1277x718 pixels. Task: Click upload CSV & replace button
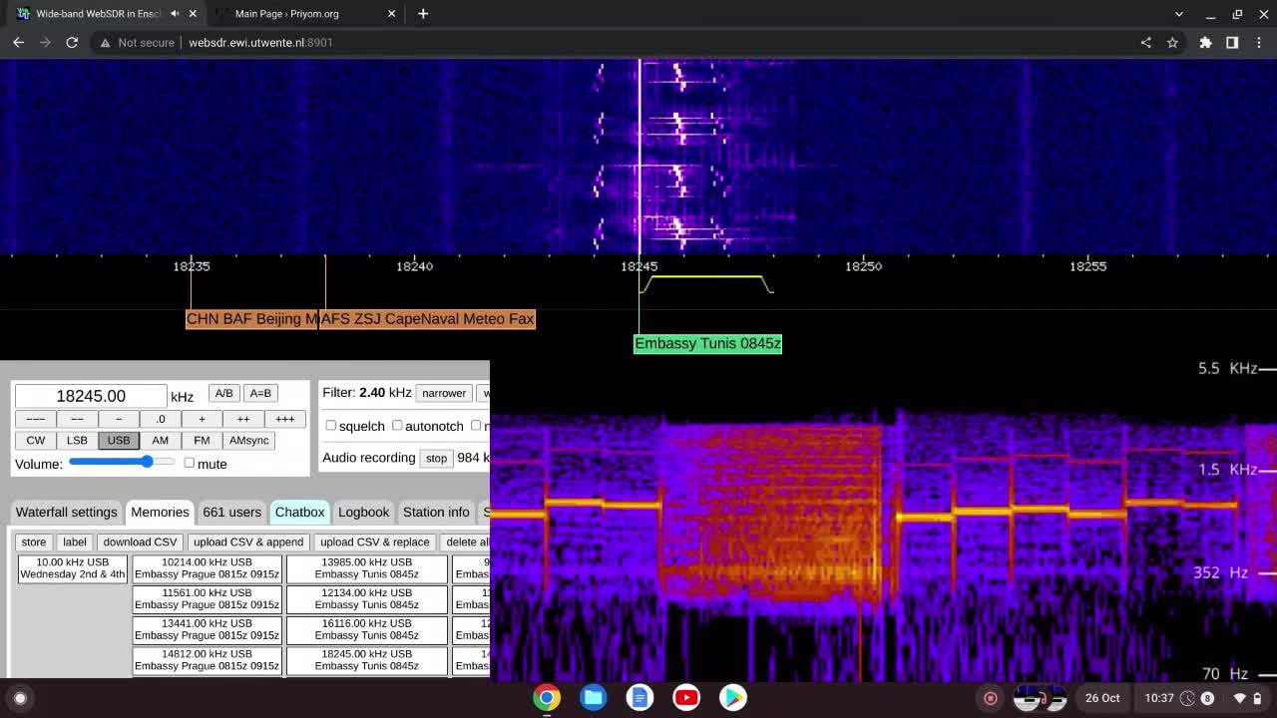375,542
